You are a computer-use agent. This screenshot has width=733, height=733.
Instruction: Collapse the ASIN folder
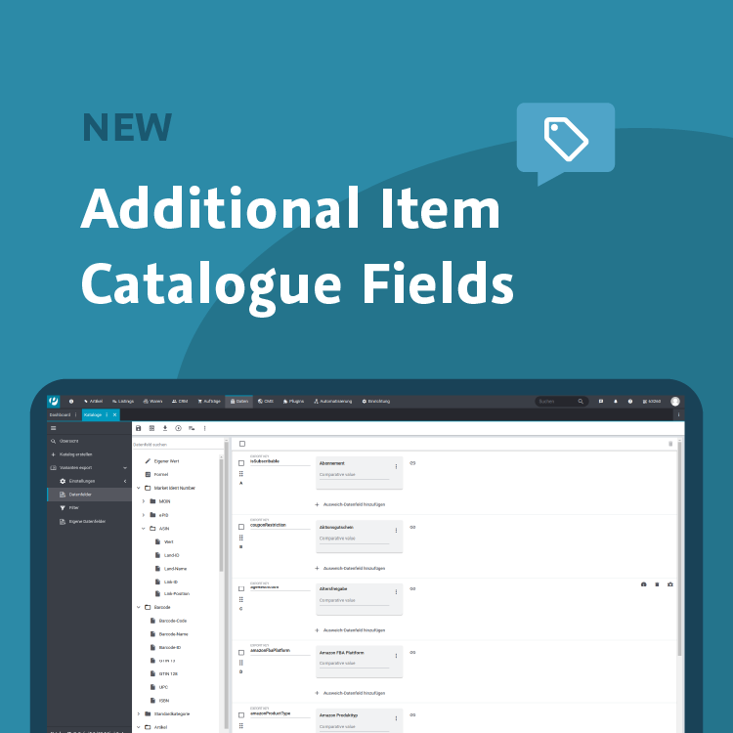144,528
